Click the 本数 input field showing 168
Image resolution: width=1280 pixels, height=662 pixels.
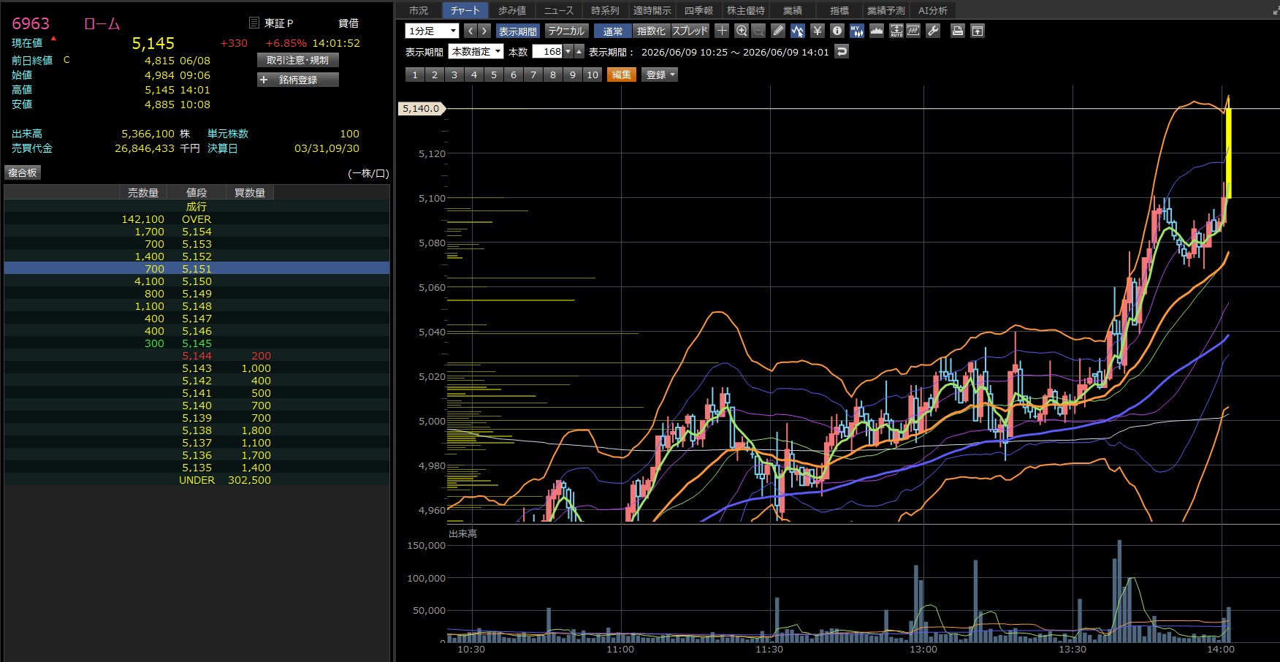coord(548,52)
